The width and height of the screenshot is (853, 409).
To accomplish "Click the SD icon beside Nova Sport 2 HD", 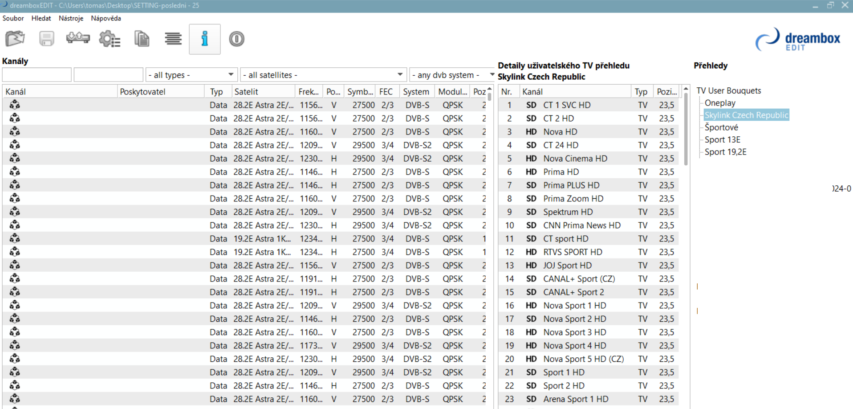I will pos(531,319).
